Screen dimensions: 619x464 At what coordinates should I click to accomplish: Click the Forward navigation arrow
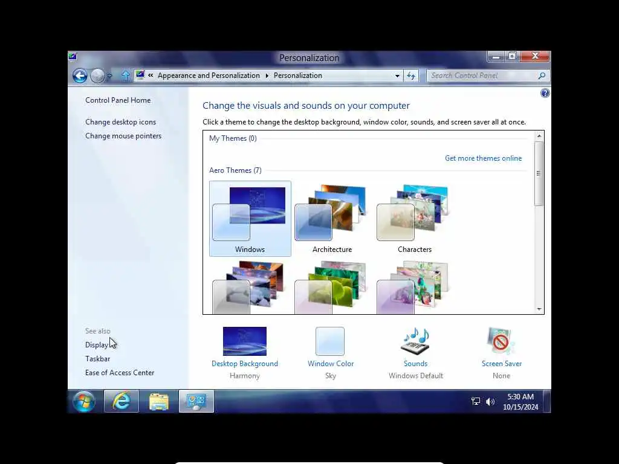(97, 76)
